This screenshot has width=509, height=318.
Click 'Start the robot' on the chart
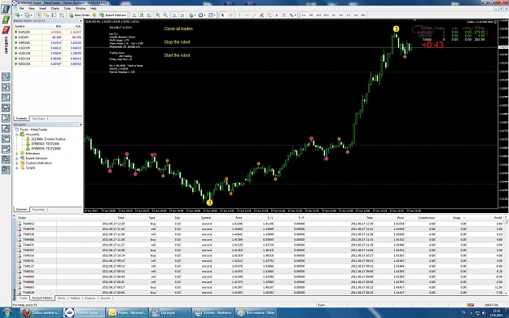(177, 55)
